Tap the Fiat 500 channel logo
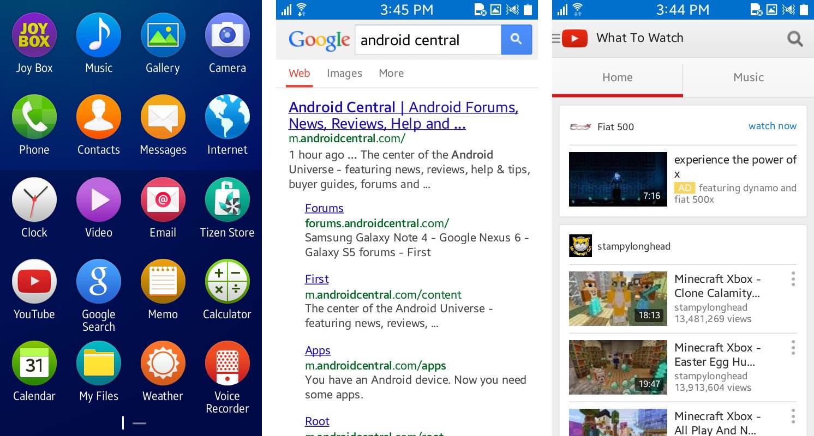814x436 pixels. coord(580,127)
